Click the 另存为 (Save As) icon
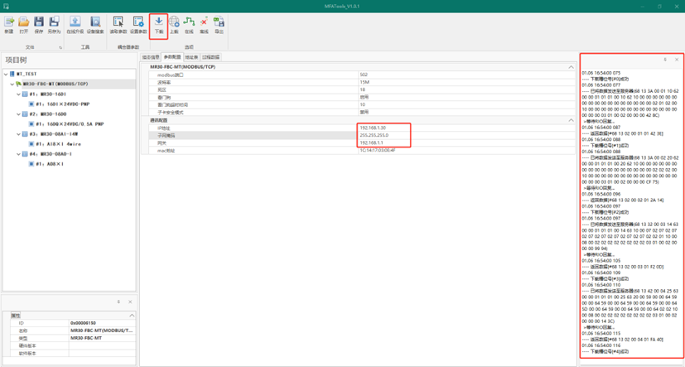The height and width of the screenshot is (367, 685). click(55, 22)
